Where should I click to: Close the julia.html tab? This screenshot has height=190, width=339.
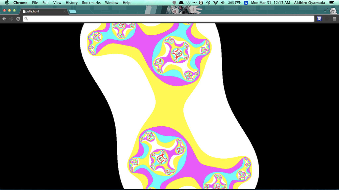[x=64, y=12]
